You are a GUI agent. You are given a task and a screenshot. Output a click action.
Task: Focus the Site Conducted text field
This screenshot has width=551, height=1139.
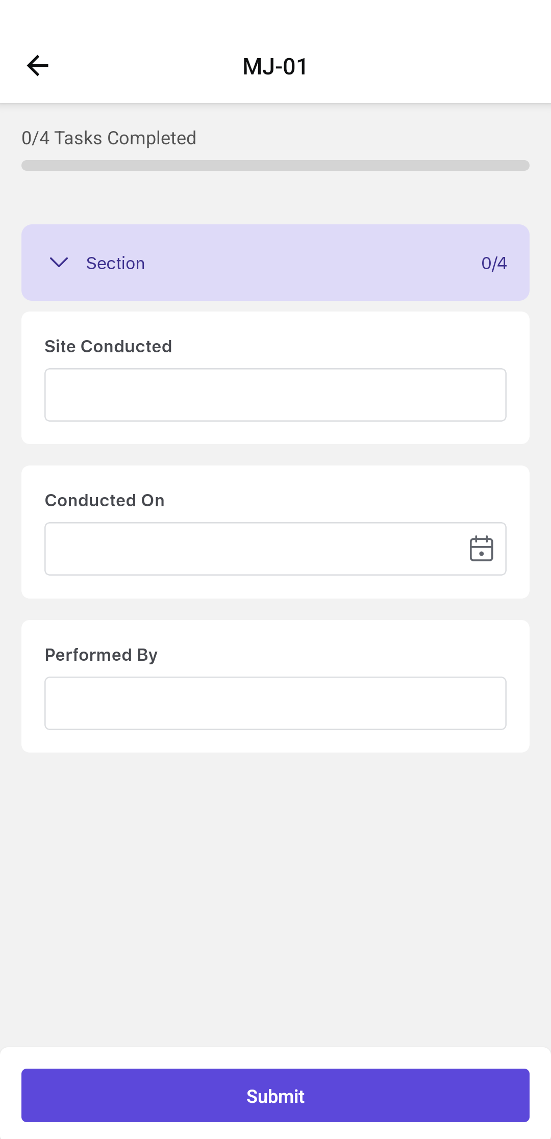coord(275,395)
